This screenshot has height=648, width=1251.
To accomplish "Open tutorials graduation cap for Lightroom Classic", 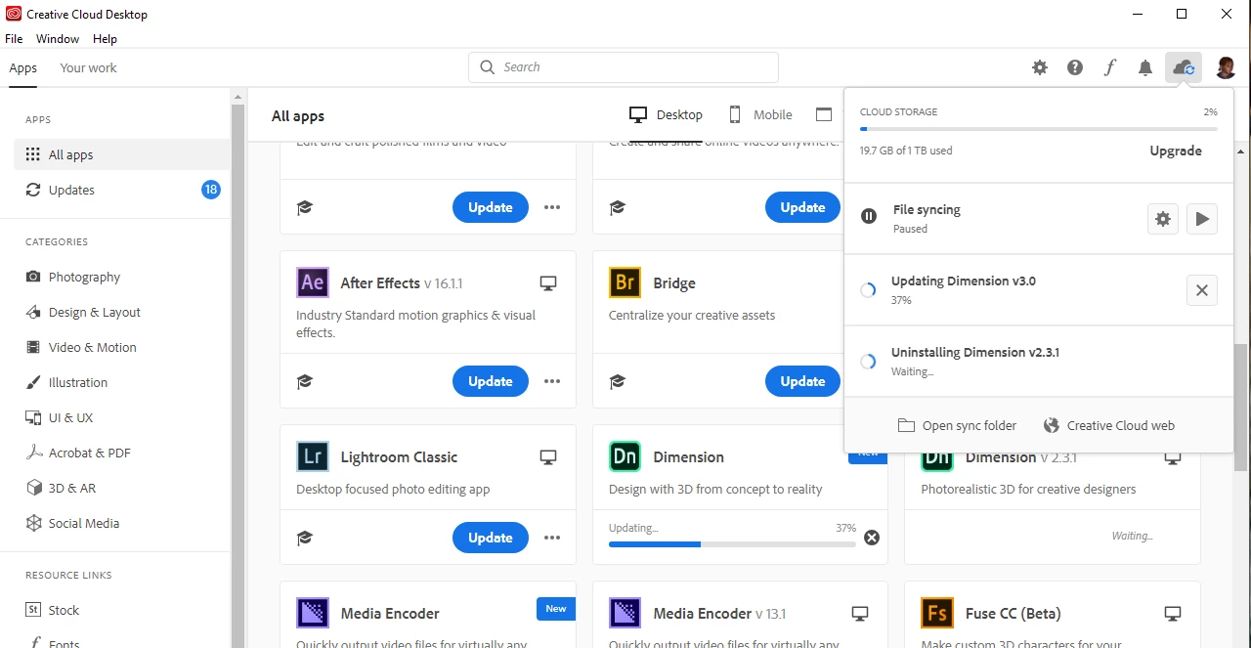I will pyautogui.click(x=305, y=538).
